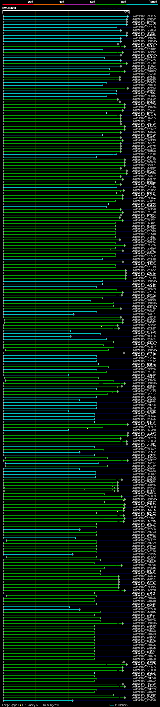Select the UniRef100_B9HRJ4 label
The width and height of the screenshot is (160, 707).
point(143,47)
